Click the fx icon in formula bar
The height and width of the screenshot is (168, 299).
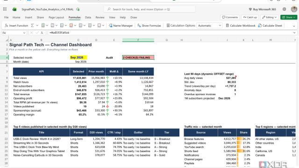tap(42, 33)
